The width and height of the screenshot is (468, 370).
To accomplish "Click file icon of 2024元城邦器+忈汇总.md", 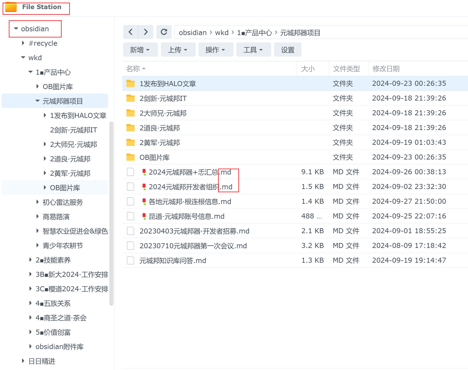I will pyautogui.click(x=131, y=172).
